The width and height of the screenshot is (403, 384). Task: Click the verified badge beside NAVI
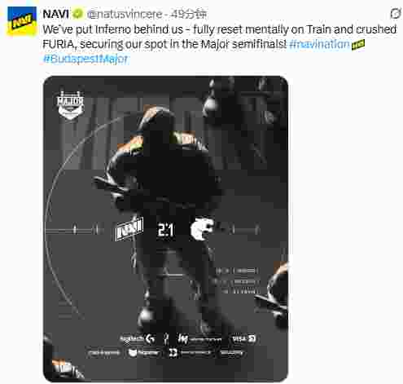tap(78, 14)
